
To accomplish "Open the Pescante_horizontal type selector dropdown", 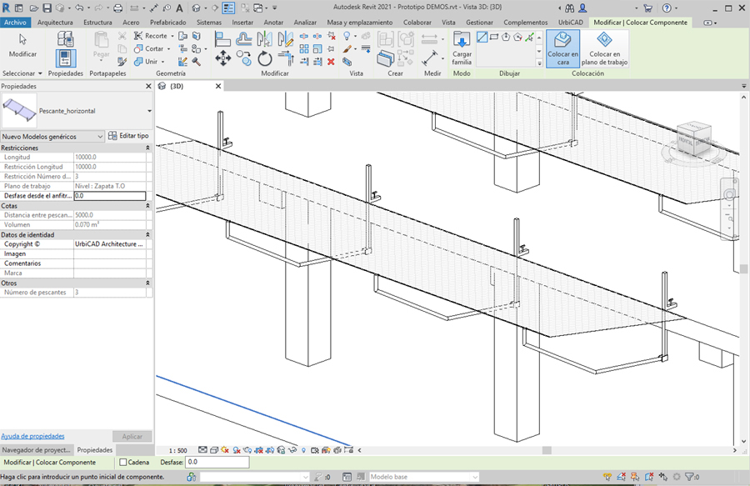I will click(x=149, y=111).
